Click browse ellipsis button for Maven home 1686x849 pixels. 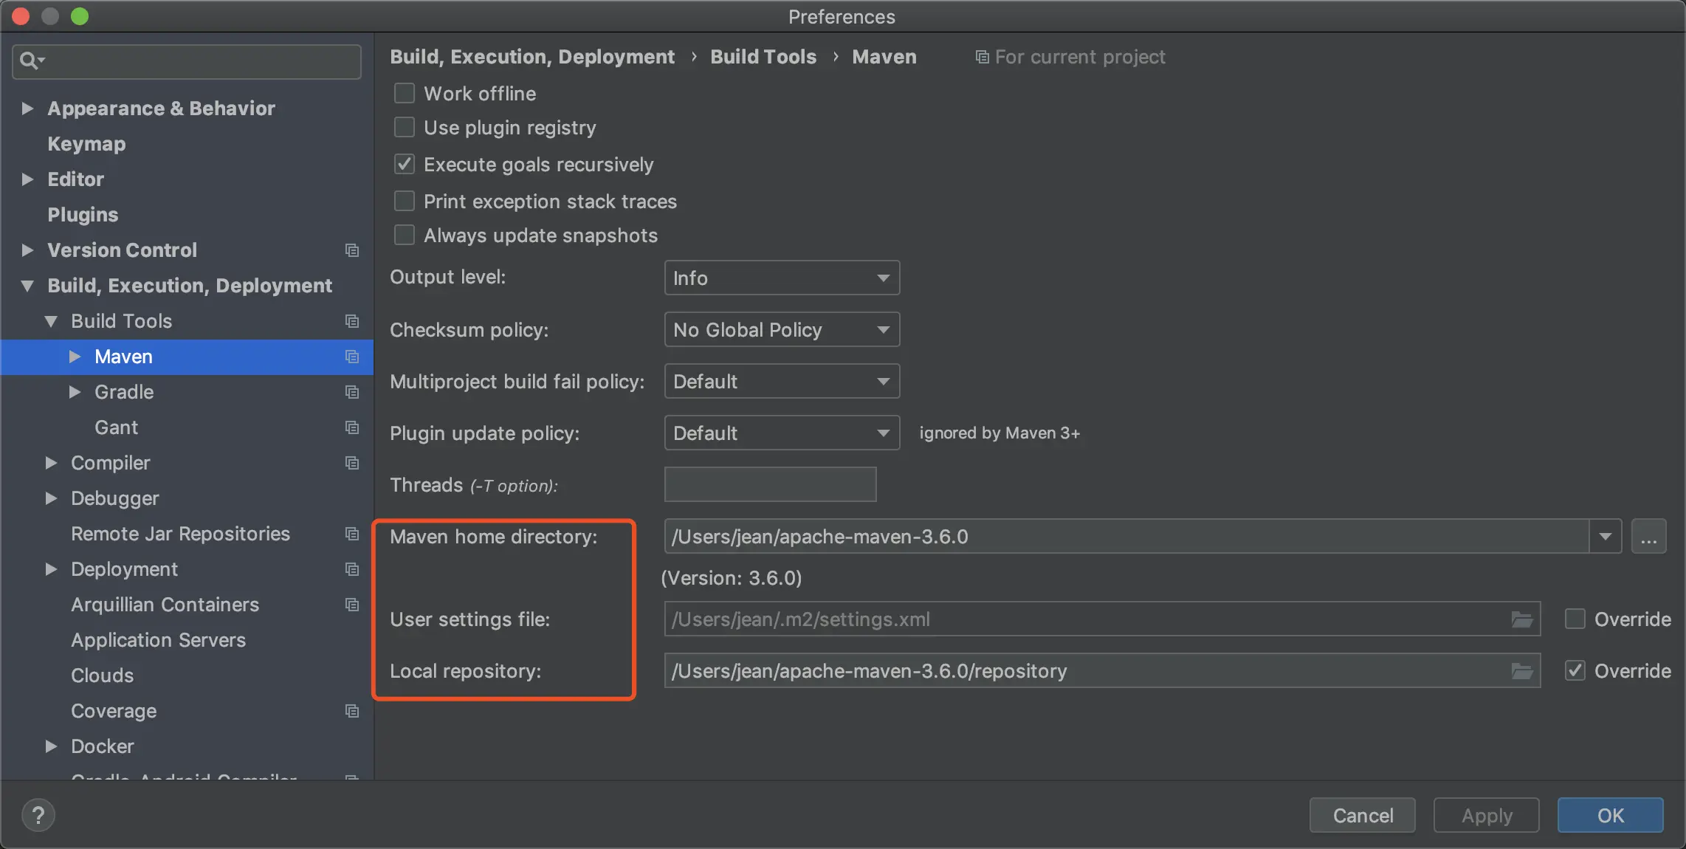(1648, 537)
